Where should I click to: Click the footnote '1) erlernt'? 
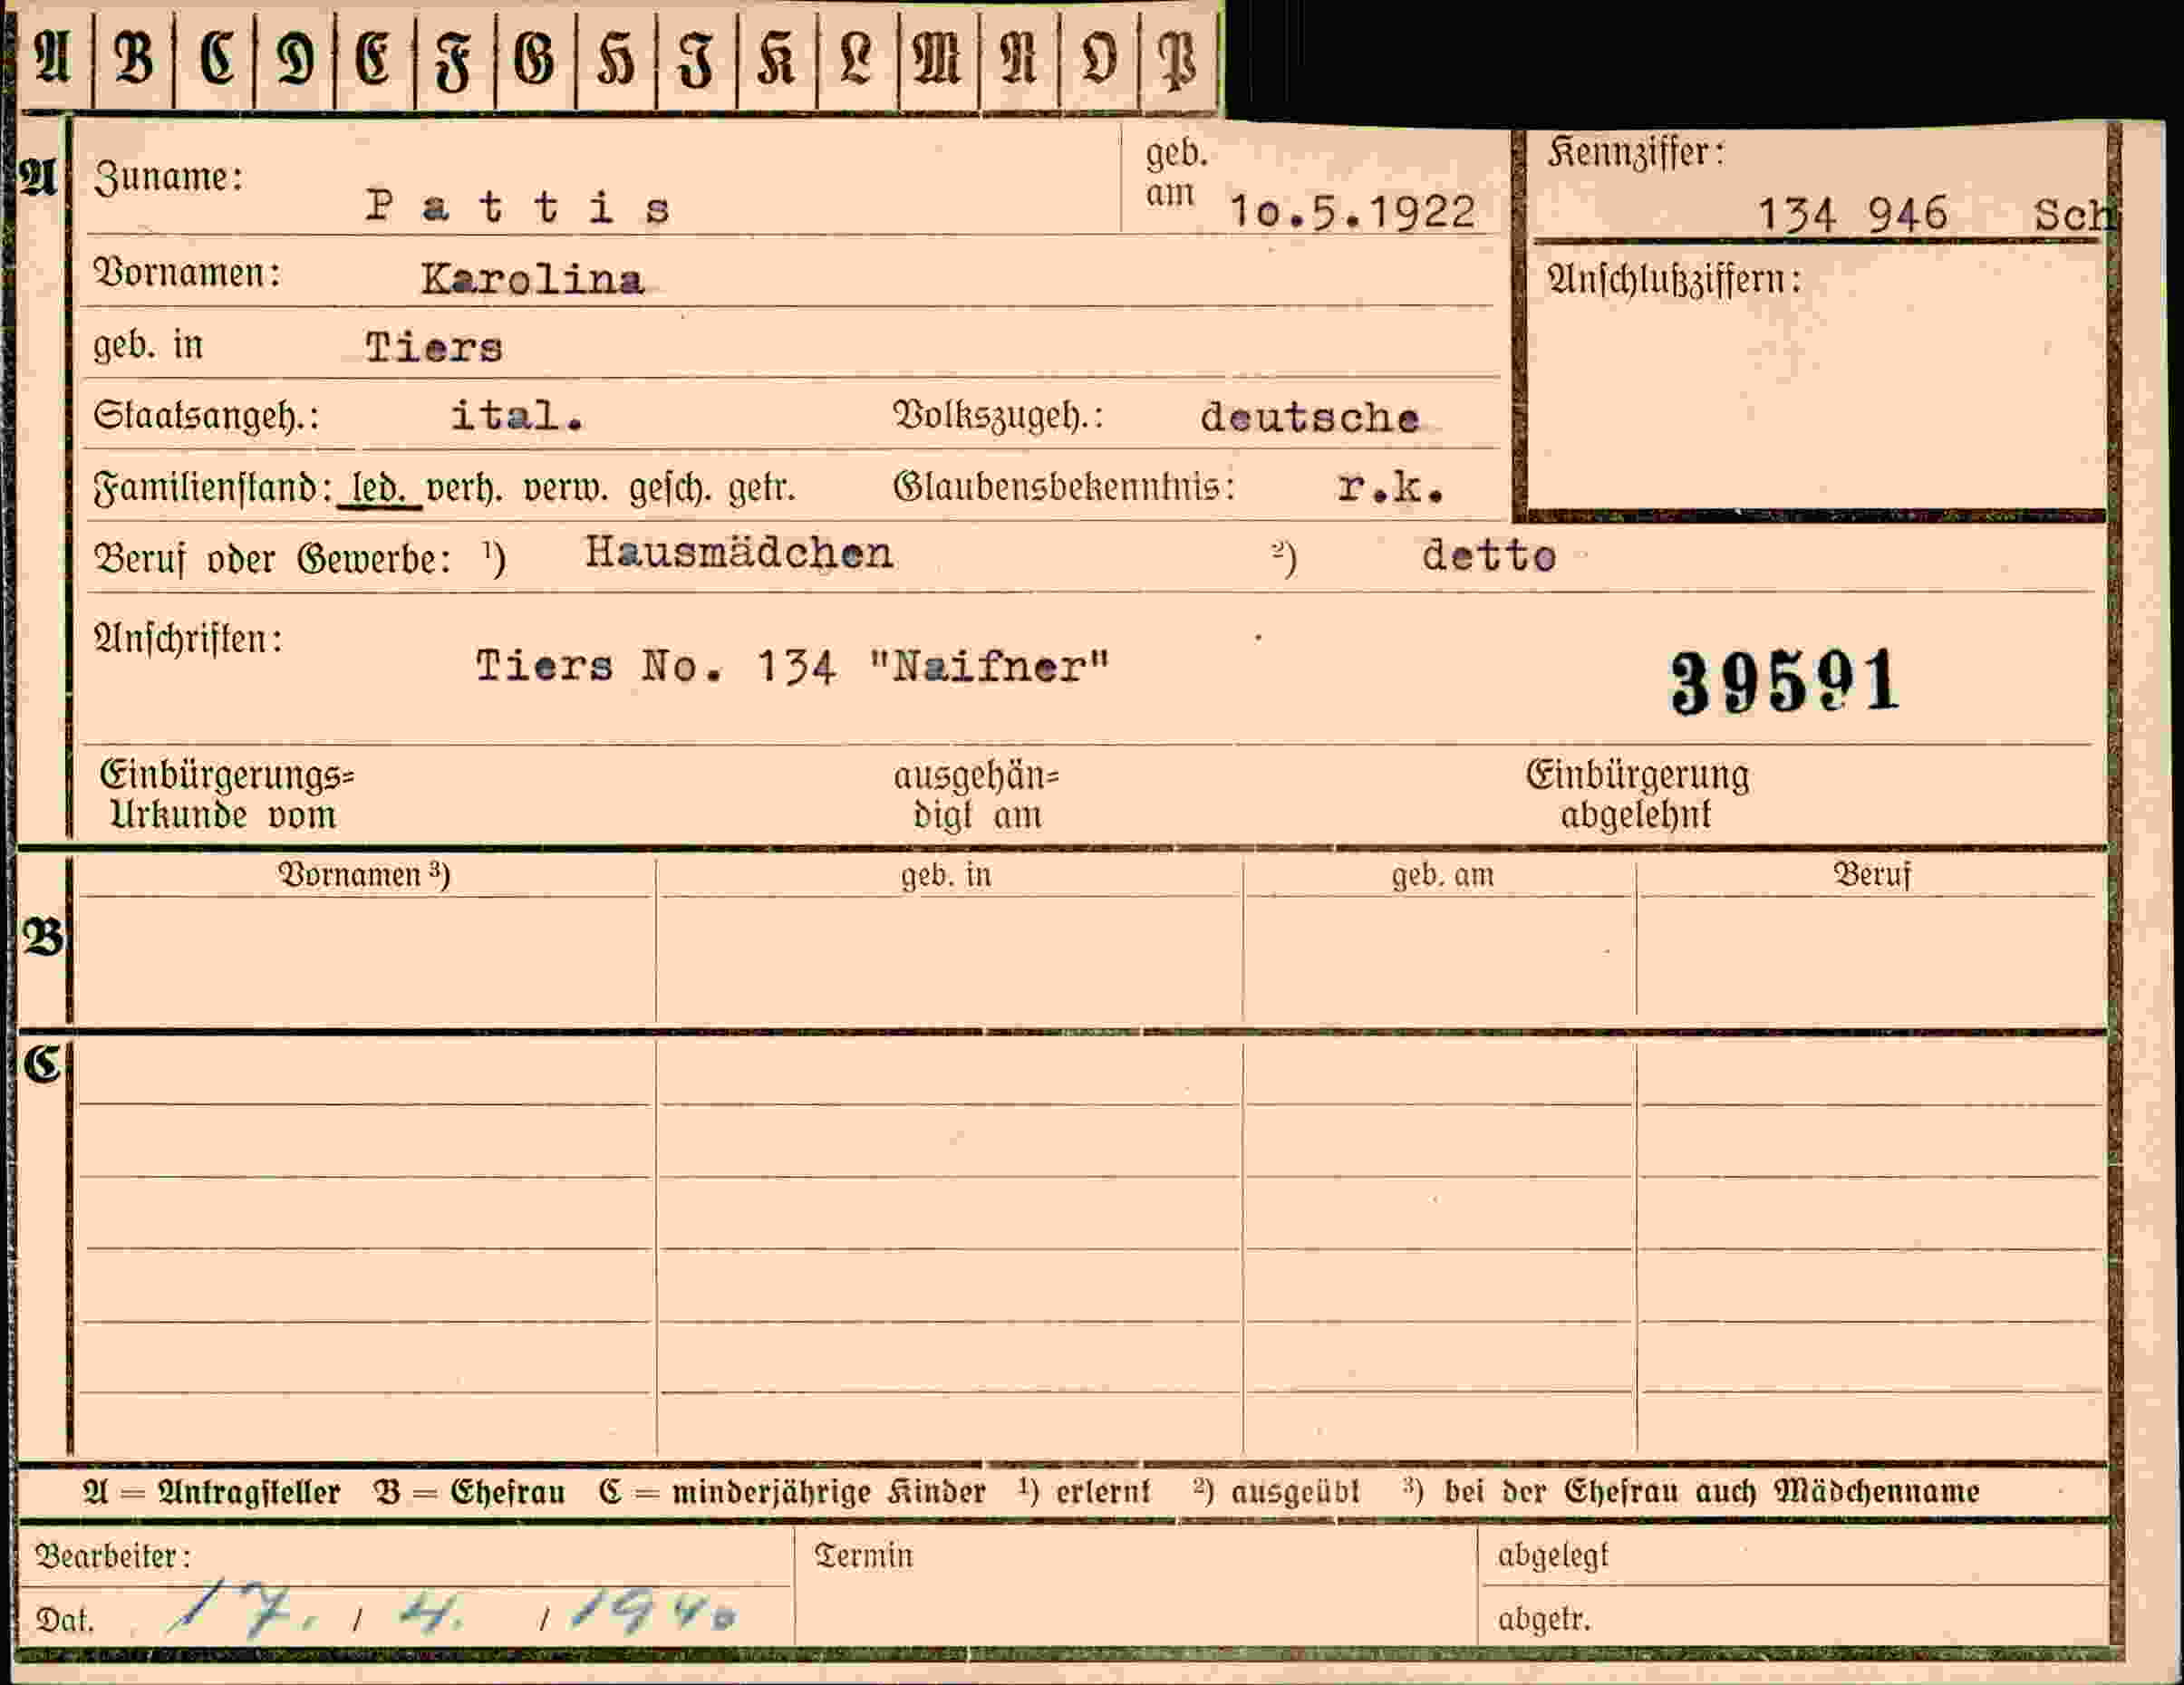click(x=1085, y=1491)
